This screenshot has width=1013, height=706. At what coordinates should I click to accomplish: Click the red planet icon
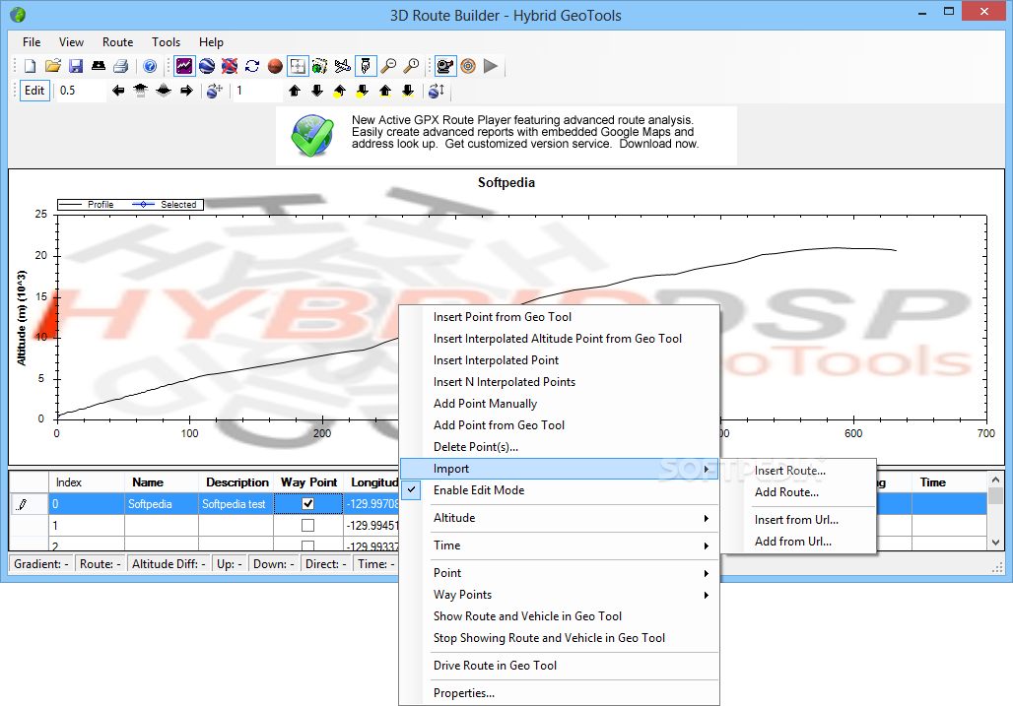275,66
